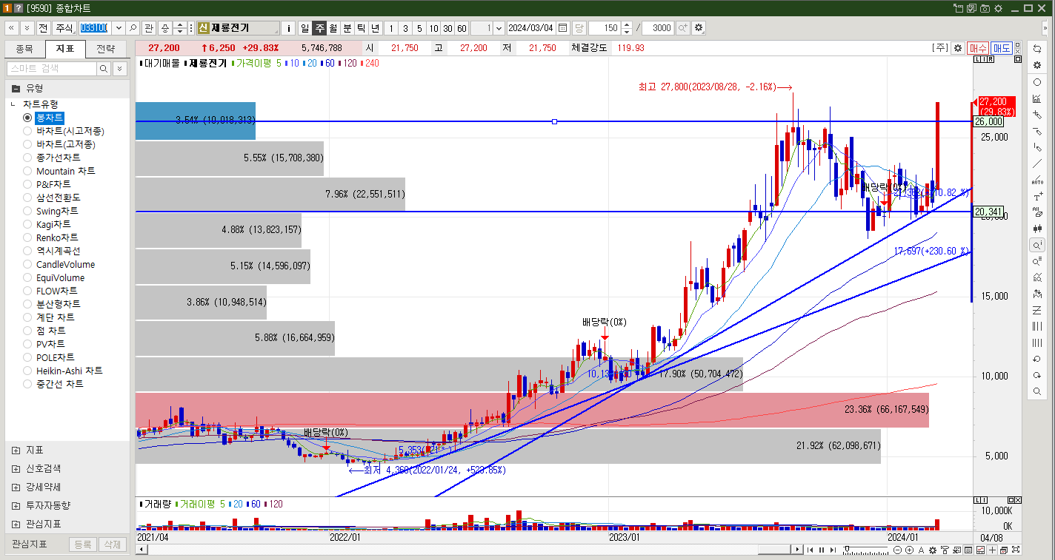Toggle crosshair cursor icon at bottom
The image size is (1055, 560).
pyautogui.click(x=992, y=550)
